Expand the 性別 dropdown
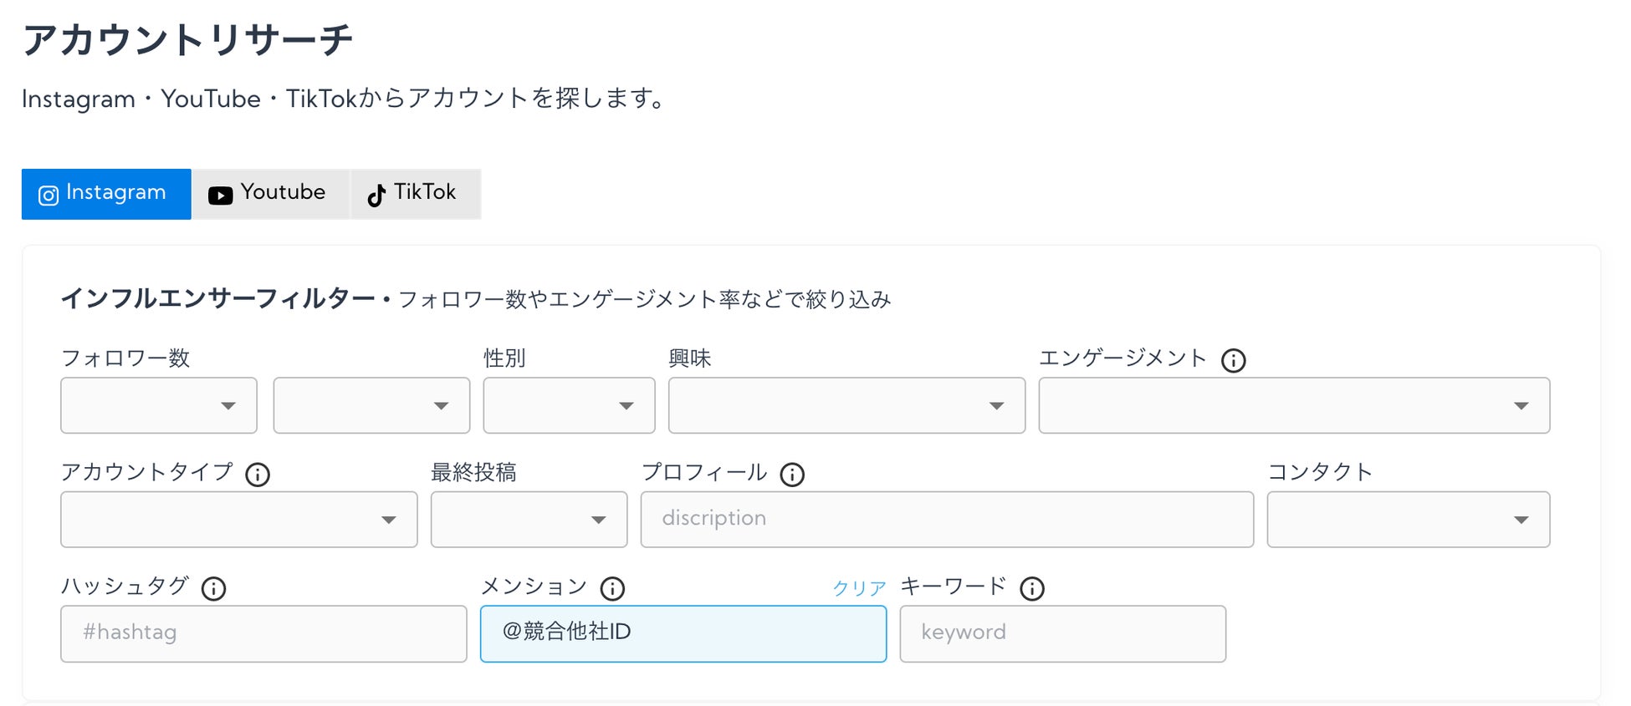 [569, 405]
